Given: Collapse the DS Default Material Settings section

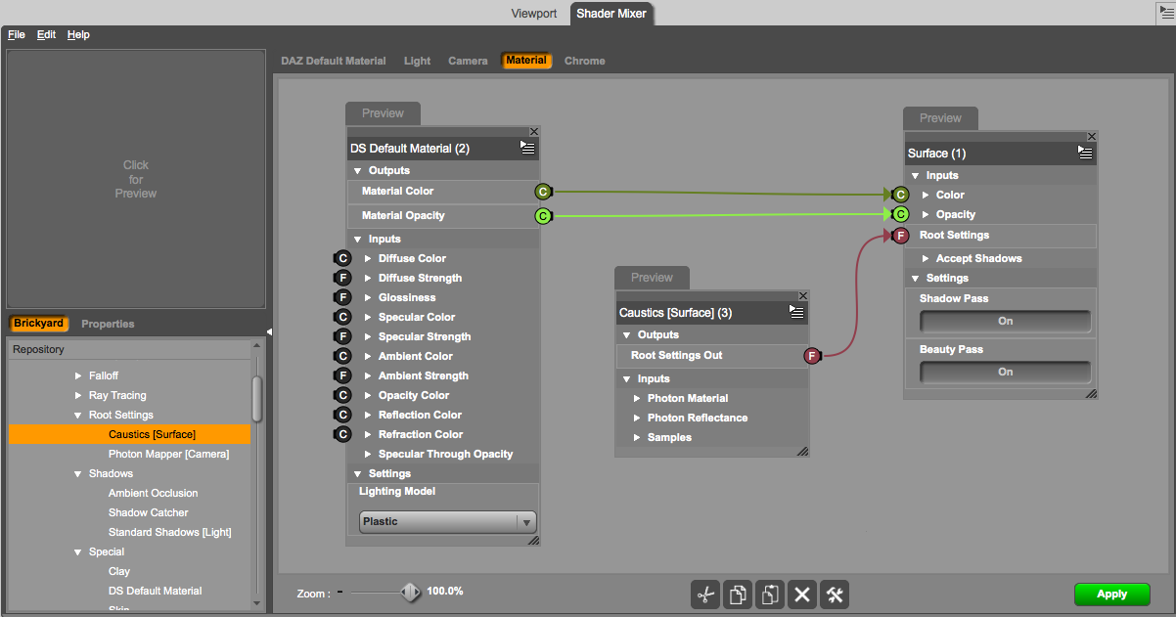Looking at the screenshot, I should tap(358, 473).
